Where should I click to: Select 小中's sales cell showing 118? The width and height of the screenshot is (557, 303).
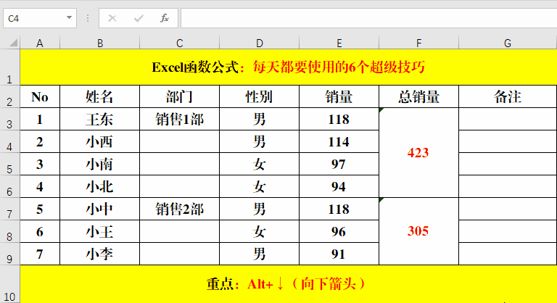click(x=339, y=209)
